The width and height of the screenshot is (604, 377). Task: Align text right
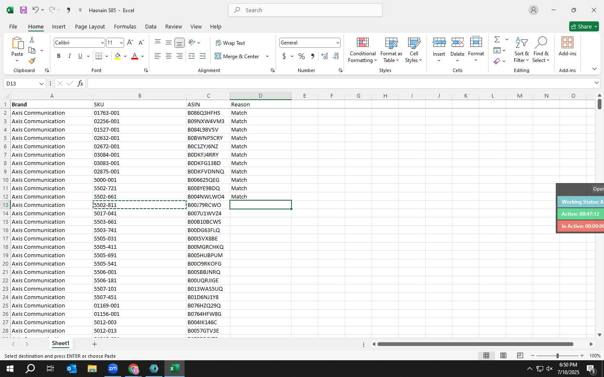click(179, 56)
